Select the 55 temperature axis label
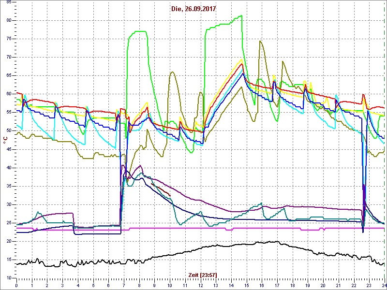Screen dimensions: 387x290 pos(9,113)
